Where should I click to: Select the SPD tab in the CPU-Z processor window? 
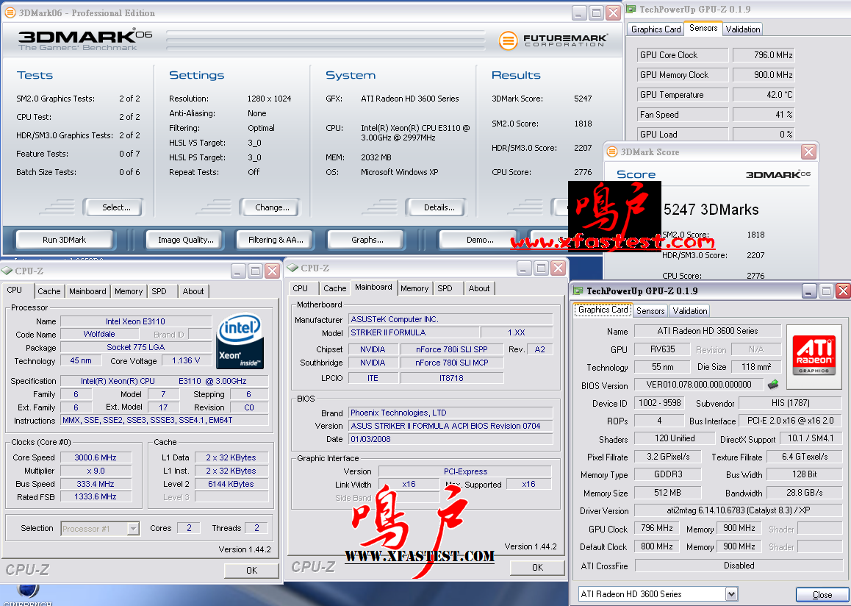tap(159, 291)
